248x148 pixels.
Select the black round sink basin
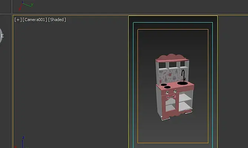182,83
